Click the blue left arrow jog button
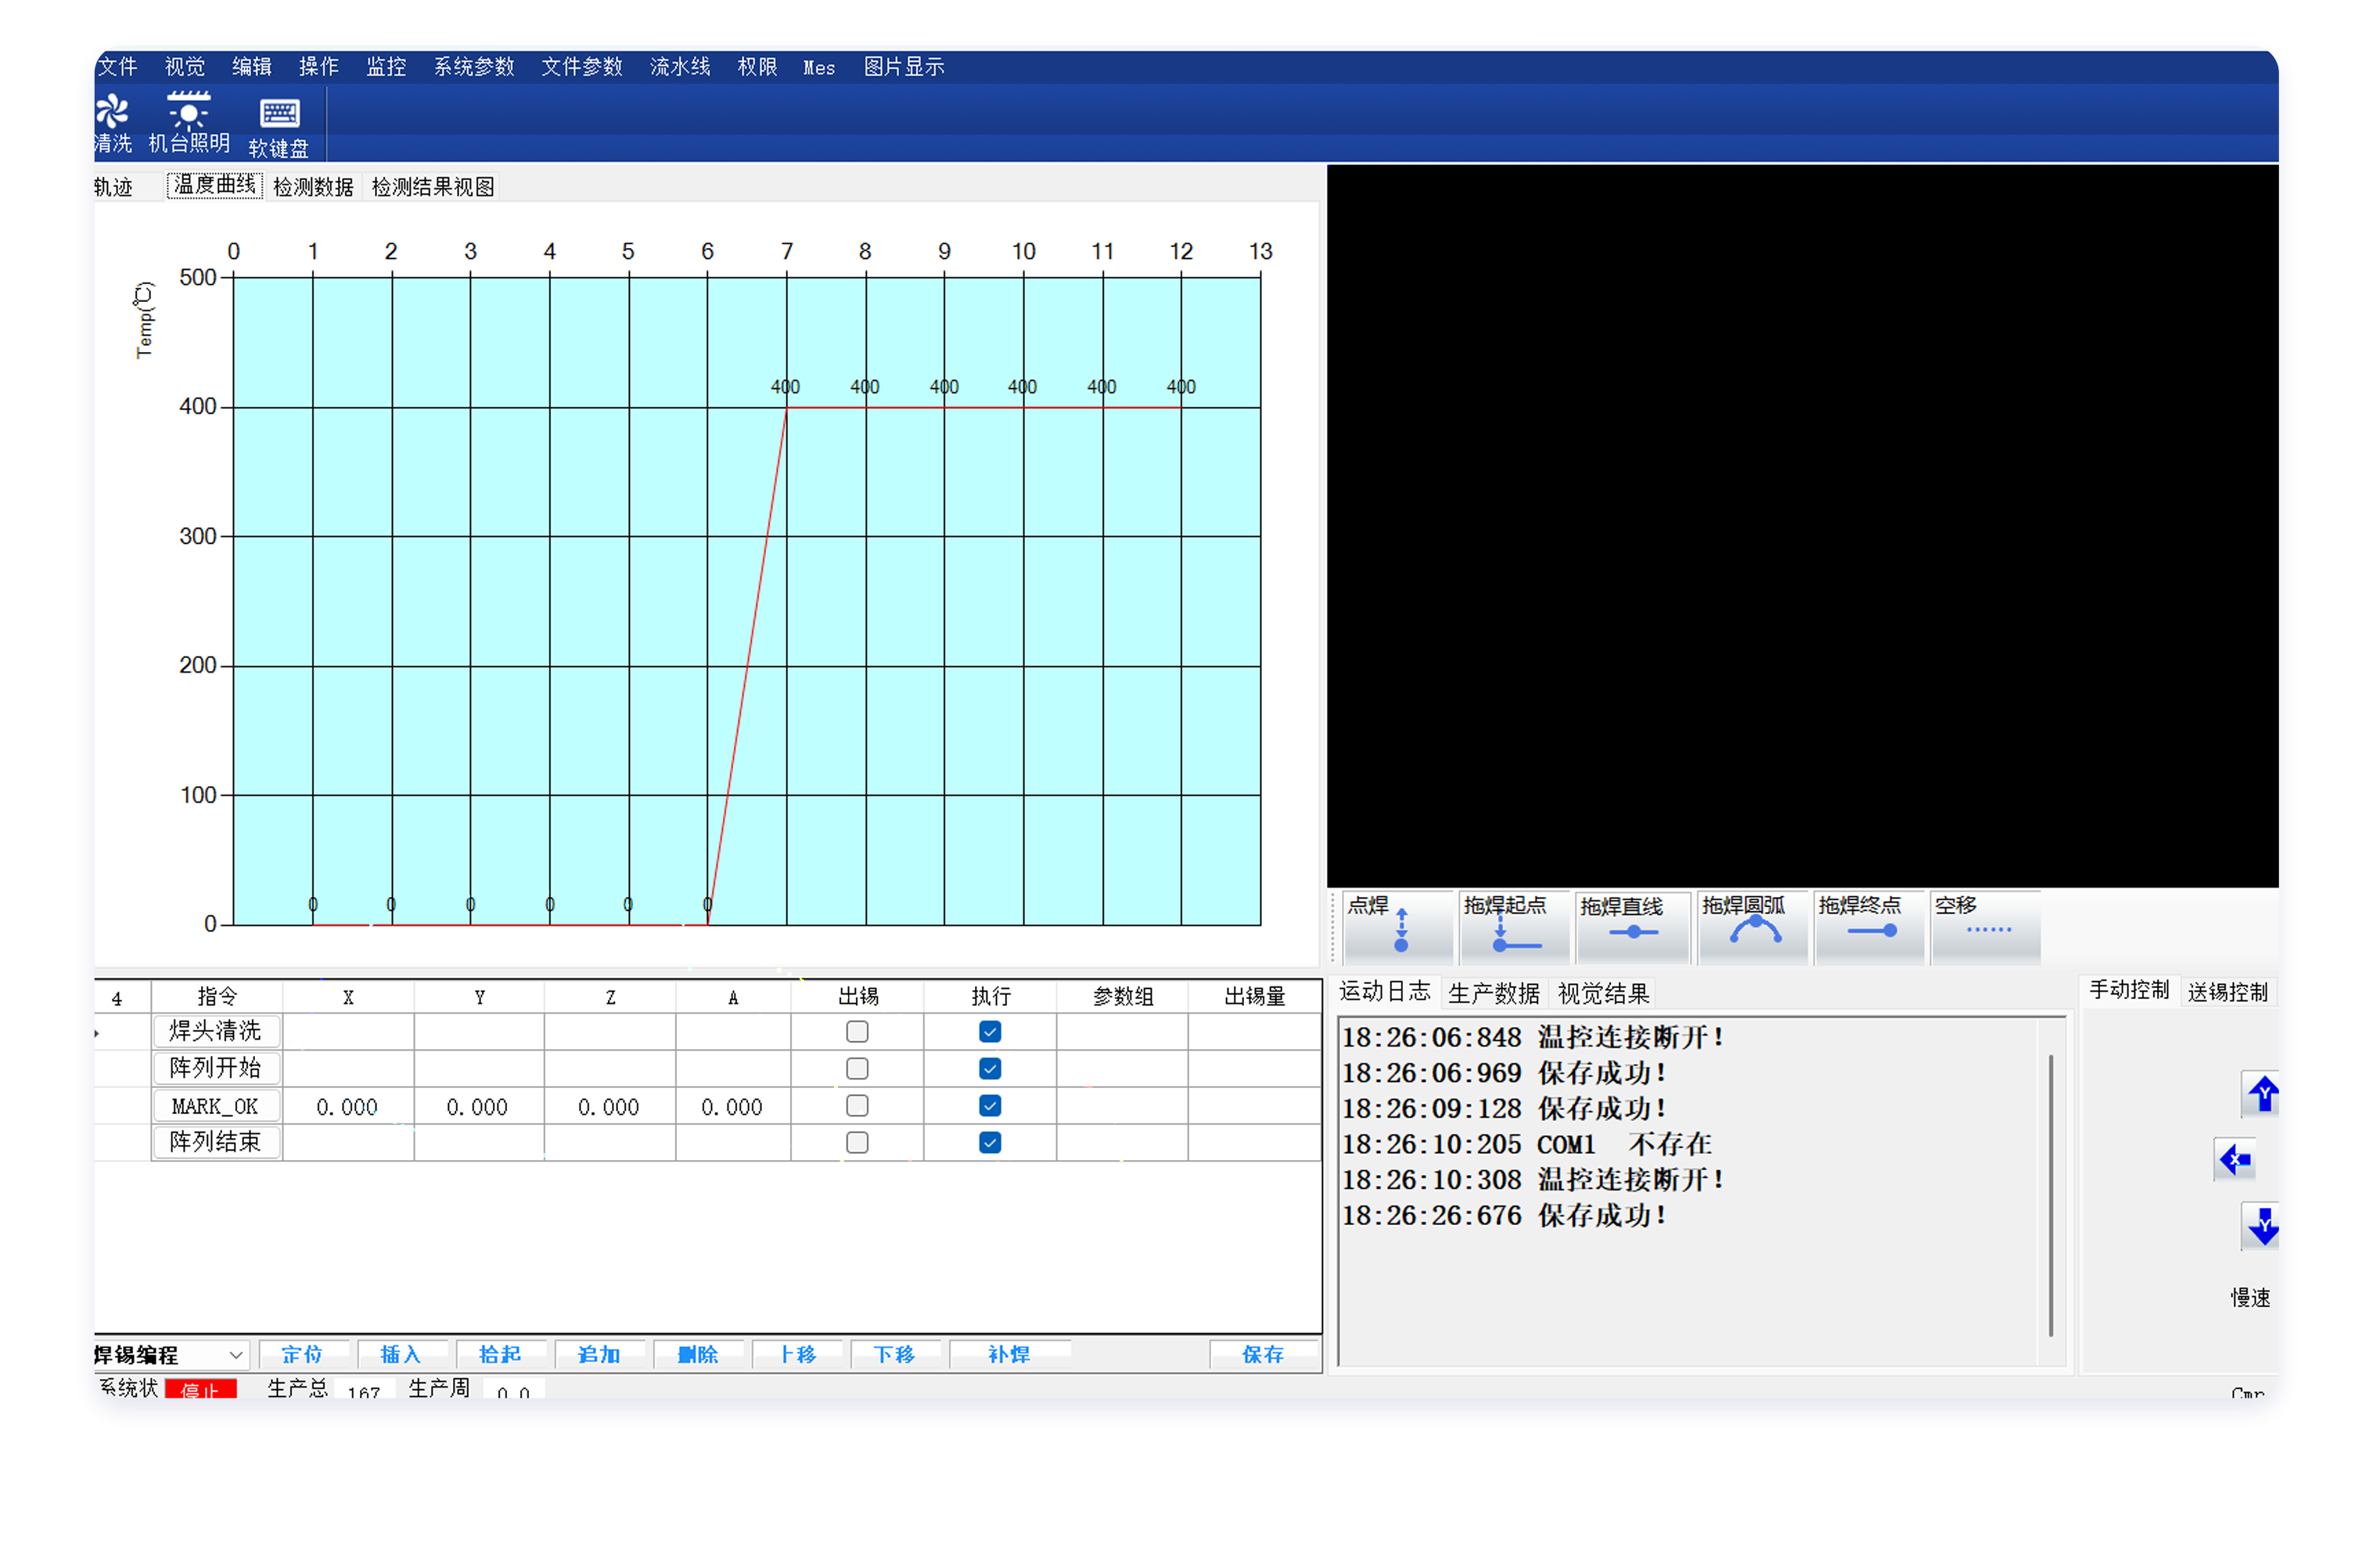The width and height of the screenshot is (2380, 1548). point(2235,1160)
